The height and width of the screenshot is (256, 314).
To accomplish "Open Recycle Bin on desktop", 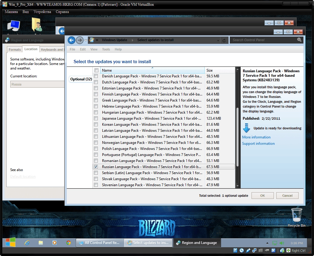I will click(x=296, y=218).
